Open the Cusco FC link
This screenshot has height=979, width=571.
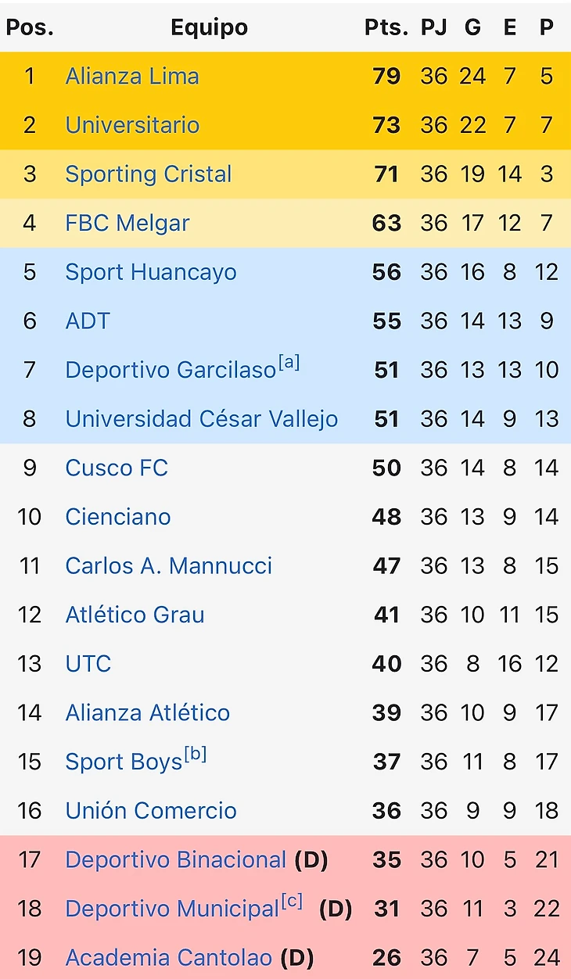click(117, 468)
